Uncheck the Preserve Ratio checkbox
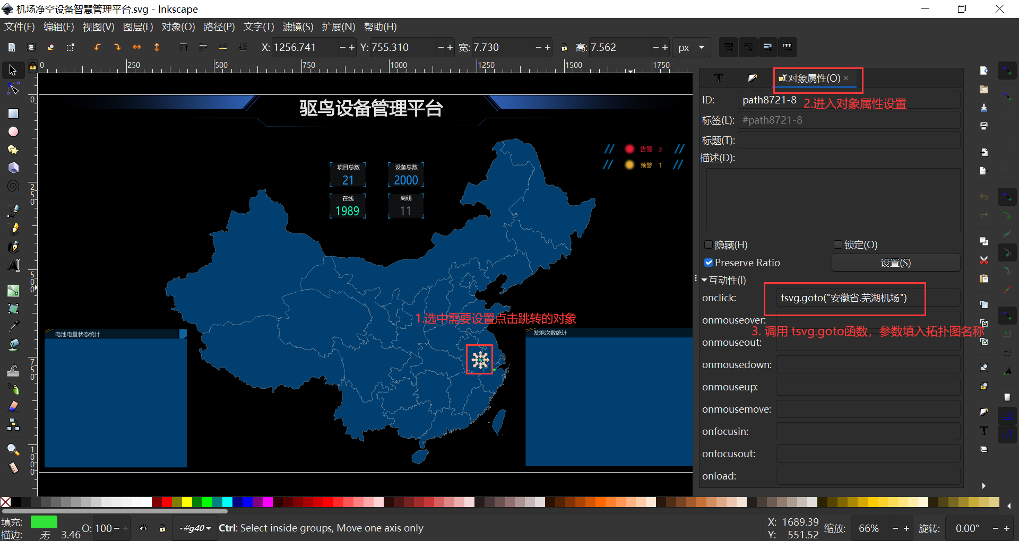Screen dimensions: 1019x541 coord(708,263)
